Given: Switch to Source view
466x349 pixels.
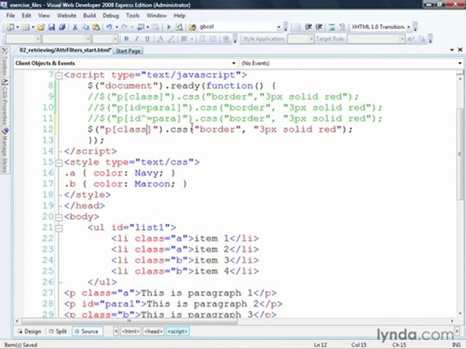Looking at the screenshot, I should coord(87,331).
